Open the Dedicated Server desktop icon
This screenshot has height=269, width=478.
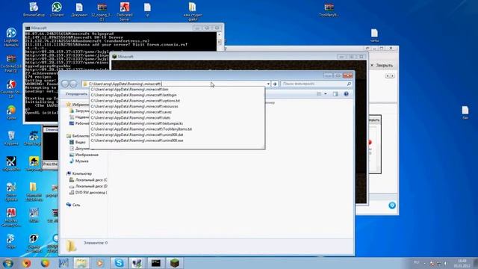pyautogui.click(x=125, y=11)
